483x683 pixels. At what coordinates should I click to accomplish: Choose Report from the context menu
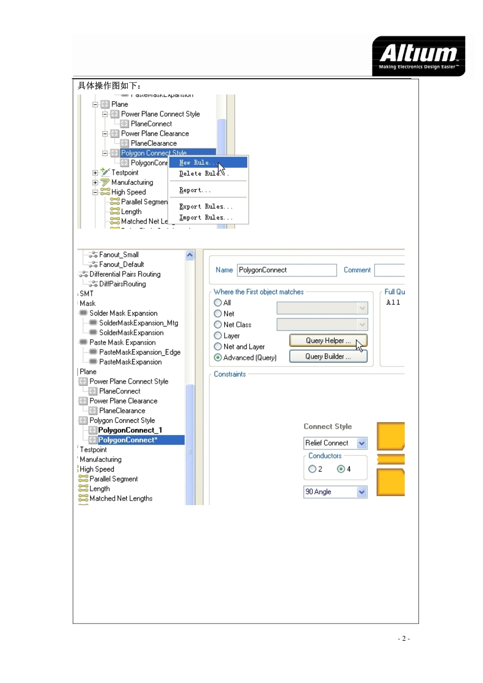coord(208,190)
